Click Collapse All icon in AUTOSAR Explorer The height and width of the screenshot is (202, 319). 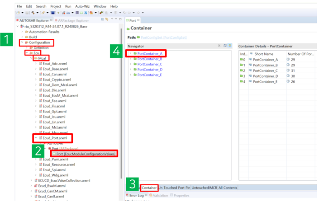point(102,19)
